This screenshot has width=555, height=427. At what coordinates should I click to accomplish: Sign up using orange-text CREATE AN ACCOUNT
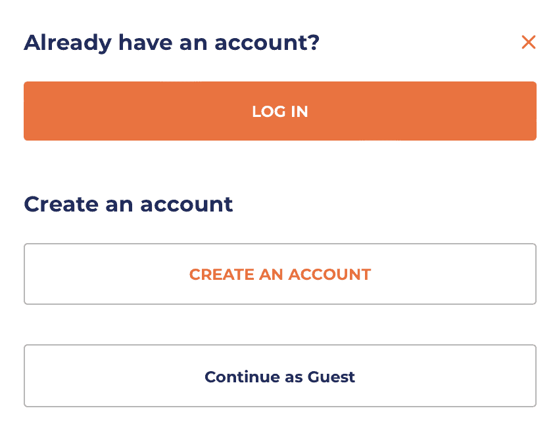(x=280, y=274)
